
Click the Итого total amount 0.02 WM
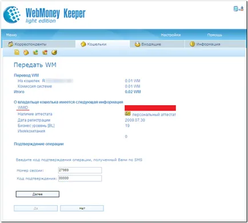click(x=133, y=91)
